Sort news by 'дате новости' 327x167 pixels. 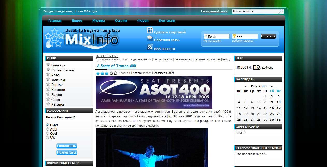(142, 60)
